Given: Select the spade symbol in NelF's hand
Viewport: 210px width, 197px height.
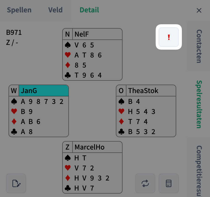Looking at the screenshot, I should click(x=68, y=45).
